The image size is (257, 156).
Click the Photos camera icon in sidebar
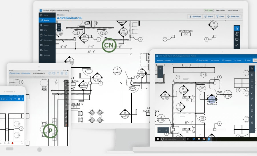41,45
